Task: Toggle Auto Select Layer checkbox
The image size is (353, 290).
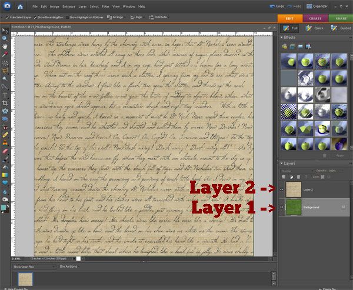Action: 7,17
